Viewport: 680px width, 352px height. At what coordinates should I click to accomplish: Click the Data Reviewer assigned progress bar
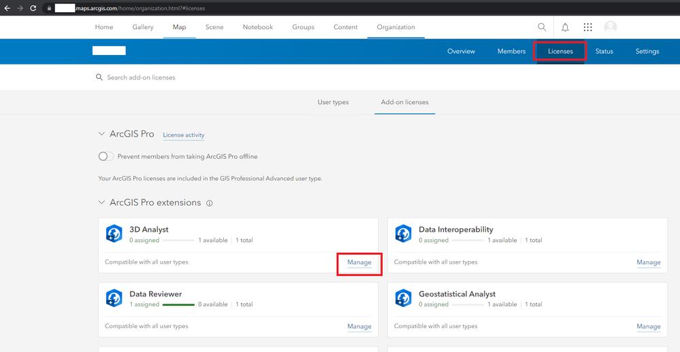[178, 305]
